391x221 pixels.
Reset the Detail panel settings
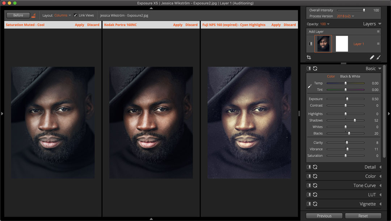point(315,167)
